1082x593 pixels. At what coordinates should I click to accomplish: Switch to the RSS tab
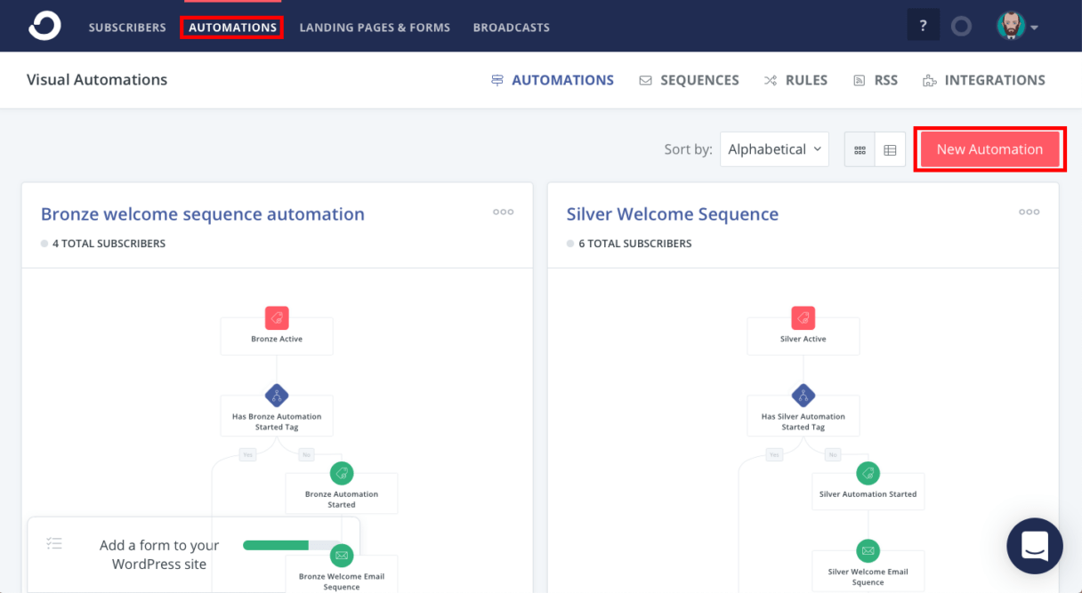coord(876,80)
